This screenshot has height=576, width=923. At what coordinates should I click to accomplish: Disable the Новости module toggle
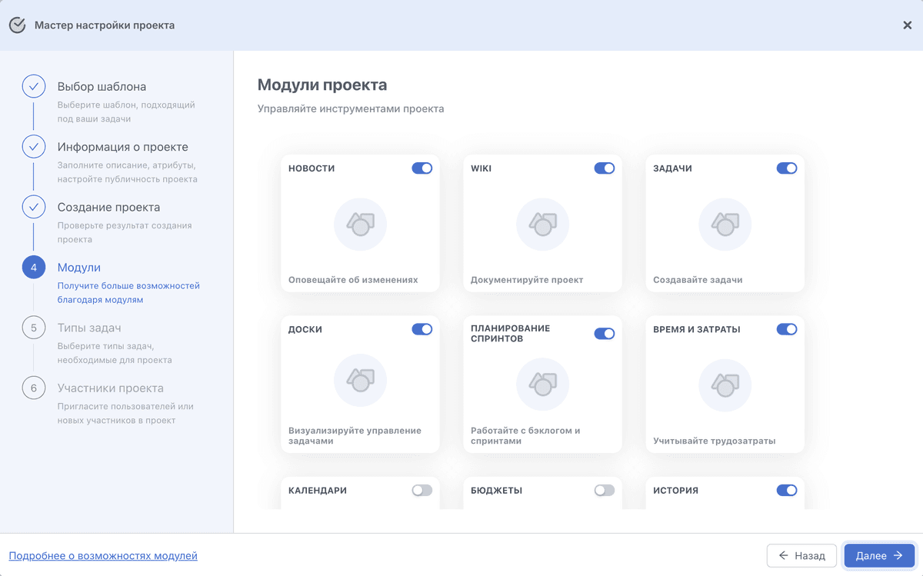422,168
